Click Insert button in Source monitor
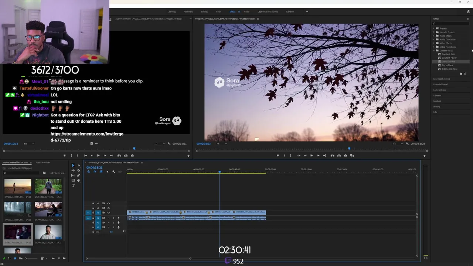The height and width of the screenshot is (266, 473). [119, 156]
